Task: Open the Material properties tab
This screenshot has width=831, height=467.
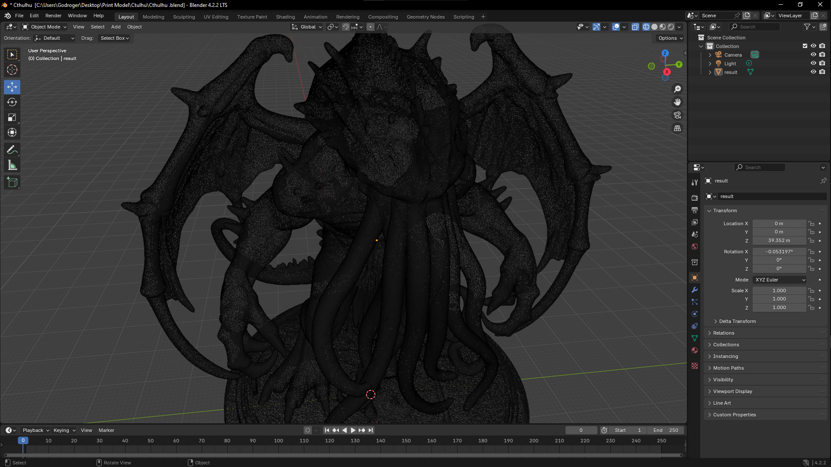Action: (695, 350)
